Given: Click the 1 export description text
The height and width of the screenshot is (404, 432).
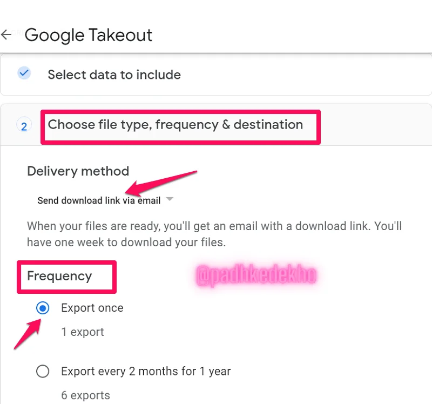Looking at the screenshot, I should (x=83, y=332).
